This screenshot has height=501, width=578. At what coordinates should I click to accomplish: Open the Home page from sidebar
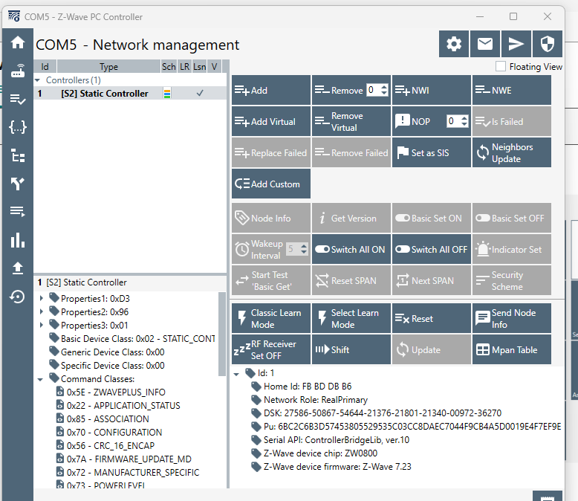pyautogui.click(x=18, y=42)
